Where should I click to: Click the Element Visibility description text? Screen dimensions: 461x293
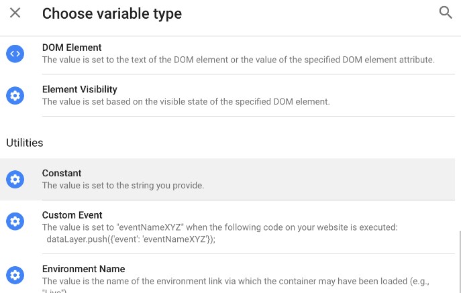(186, 102)
